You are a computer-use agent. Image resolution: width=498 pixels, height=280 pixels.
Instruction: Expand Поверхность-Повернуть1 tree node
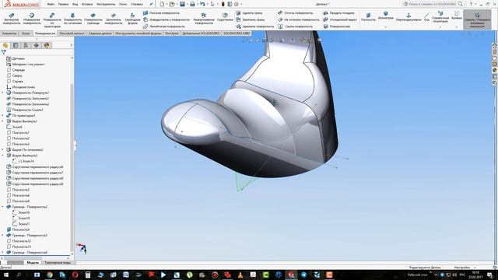click(x=3, y=93)
